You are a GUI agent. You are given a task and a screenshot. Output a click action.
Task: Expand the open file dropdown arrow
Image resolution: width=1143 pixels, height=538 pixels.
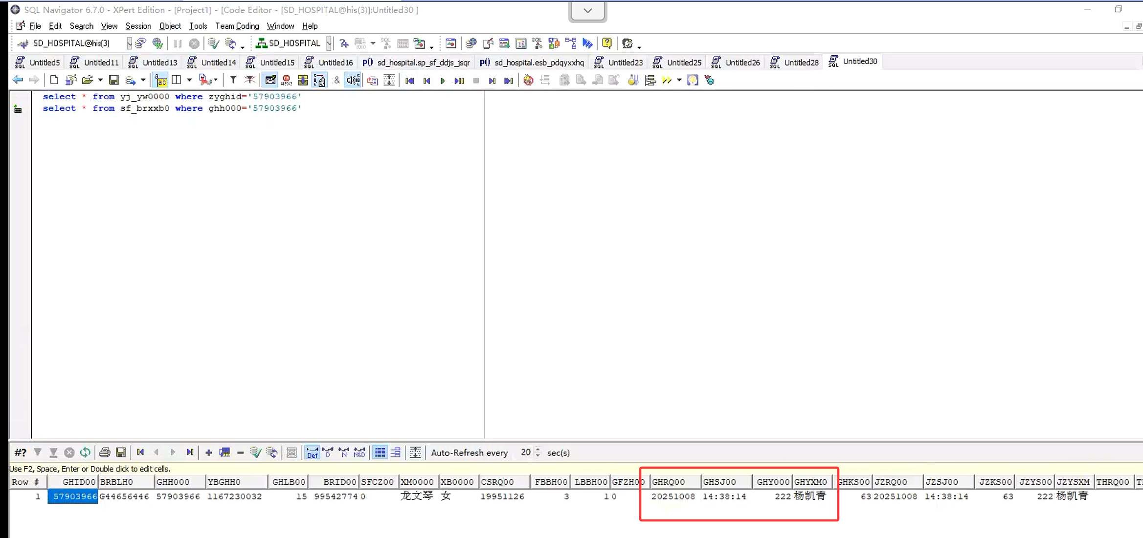coord(100,80)
